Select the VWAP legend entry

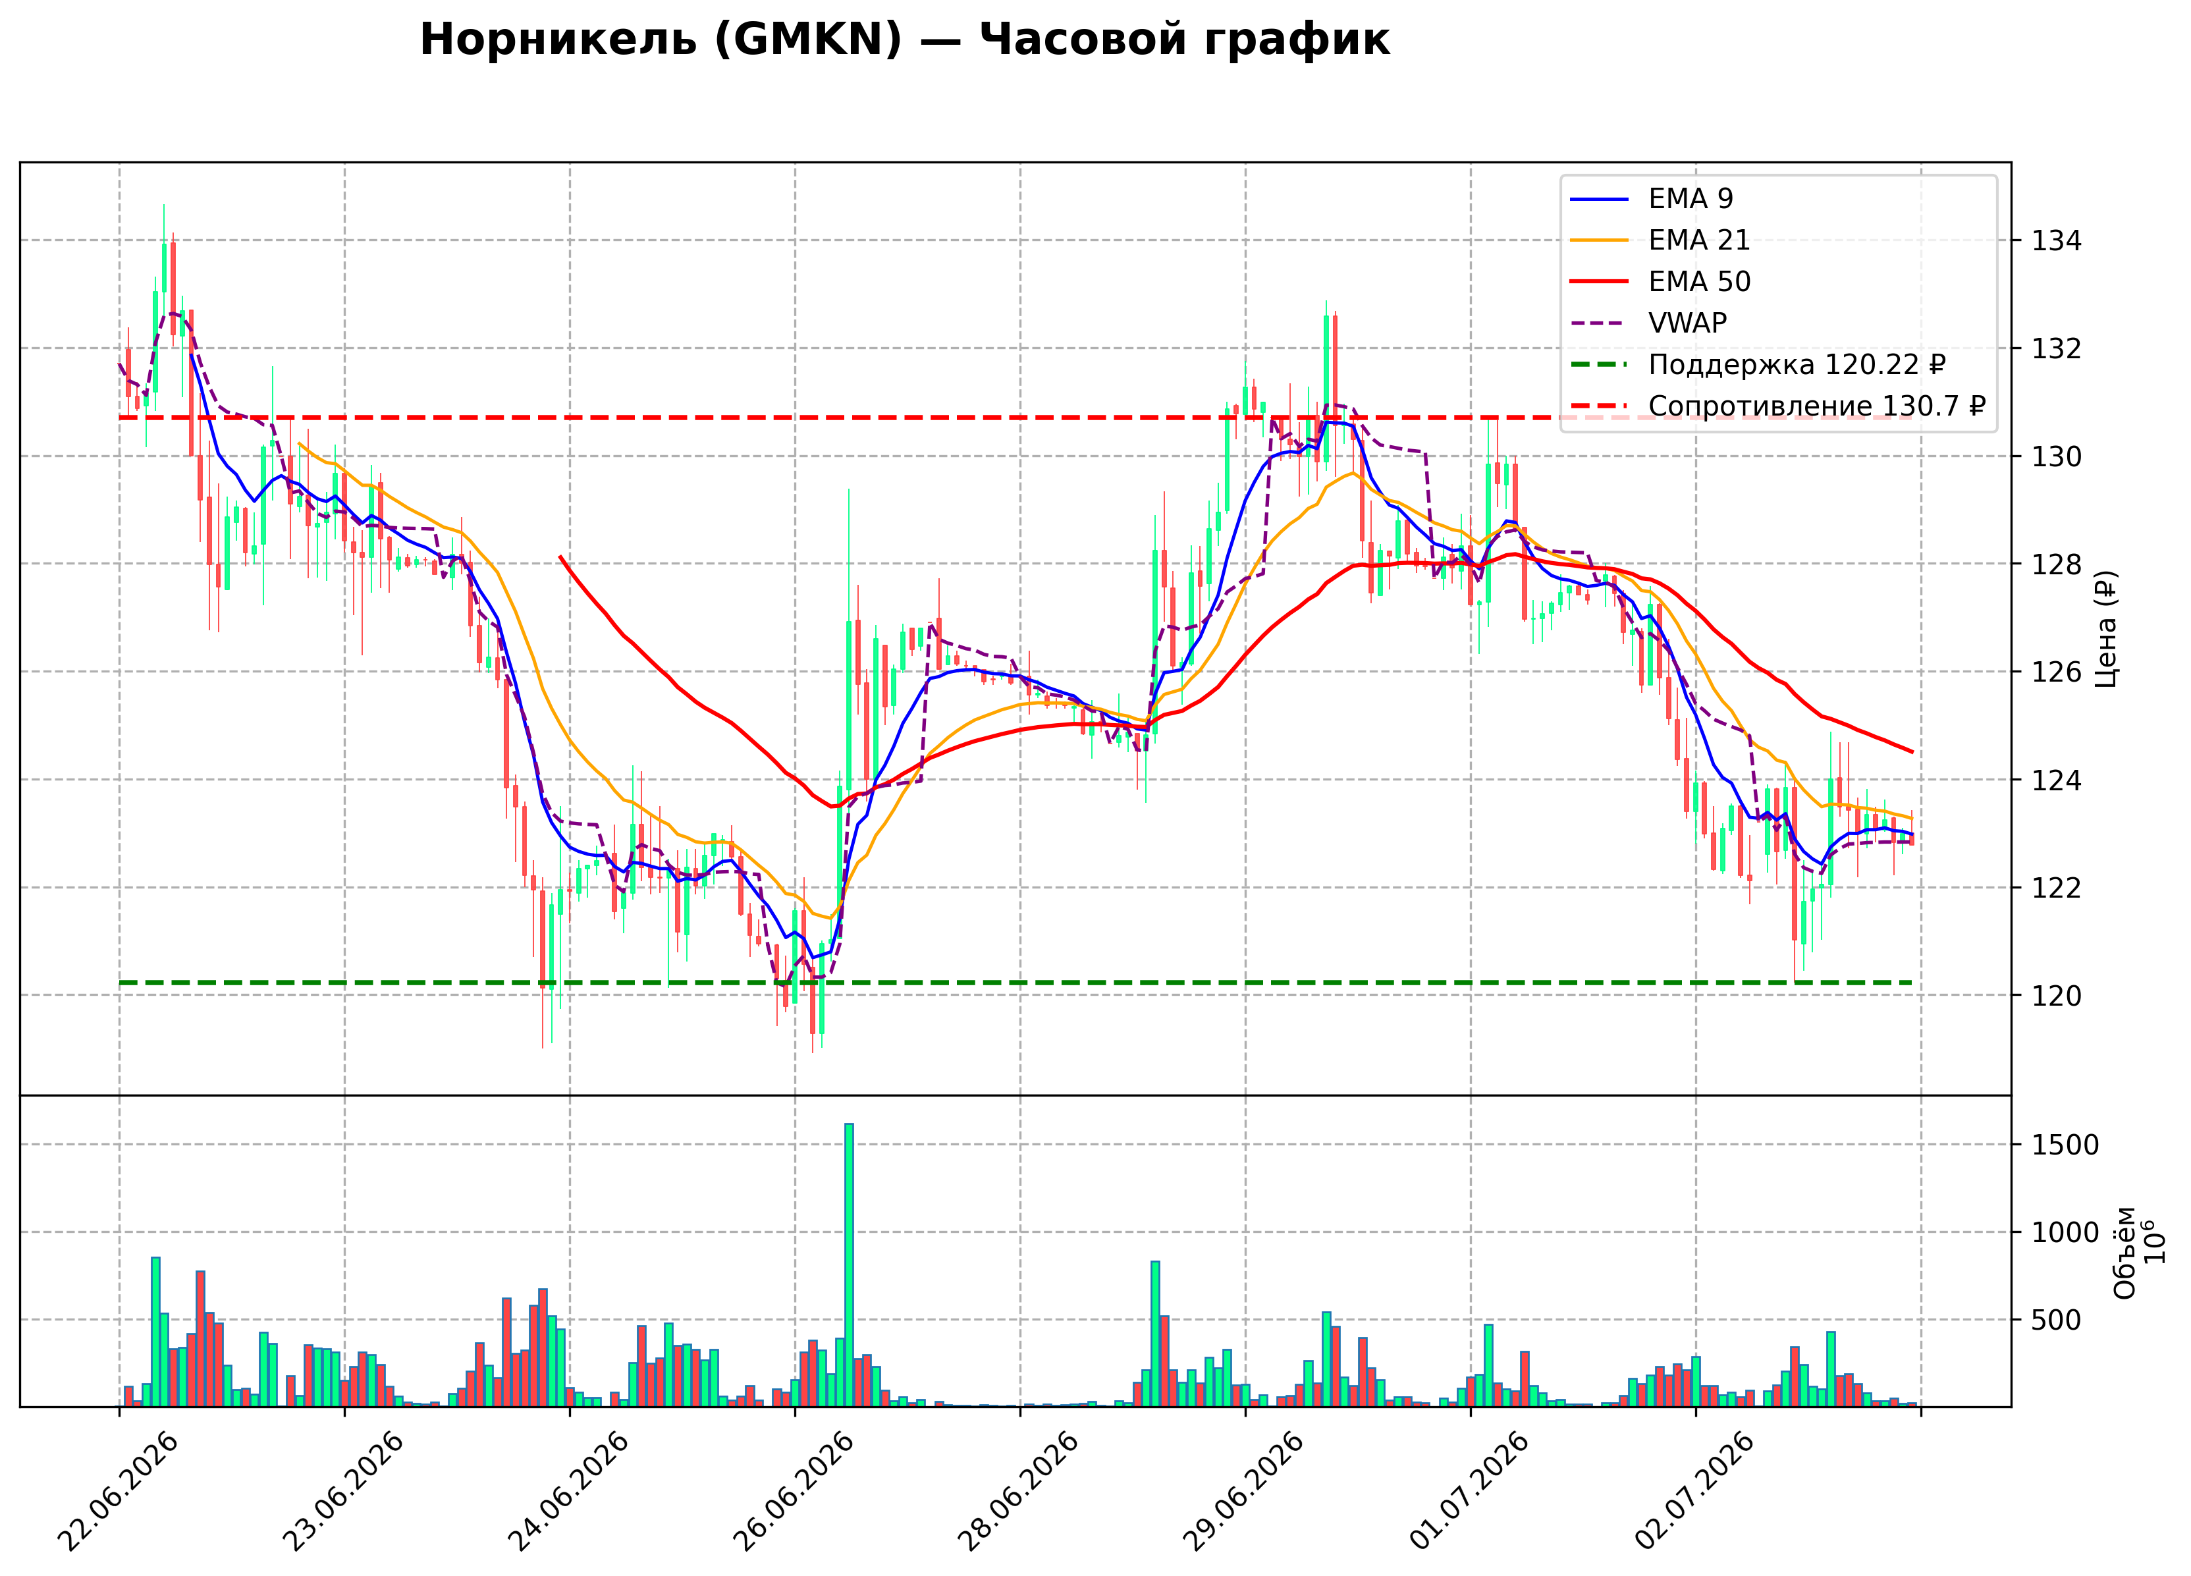click(x=1649, y=324)
